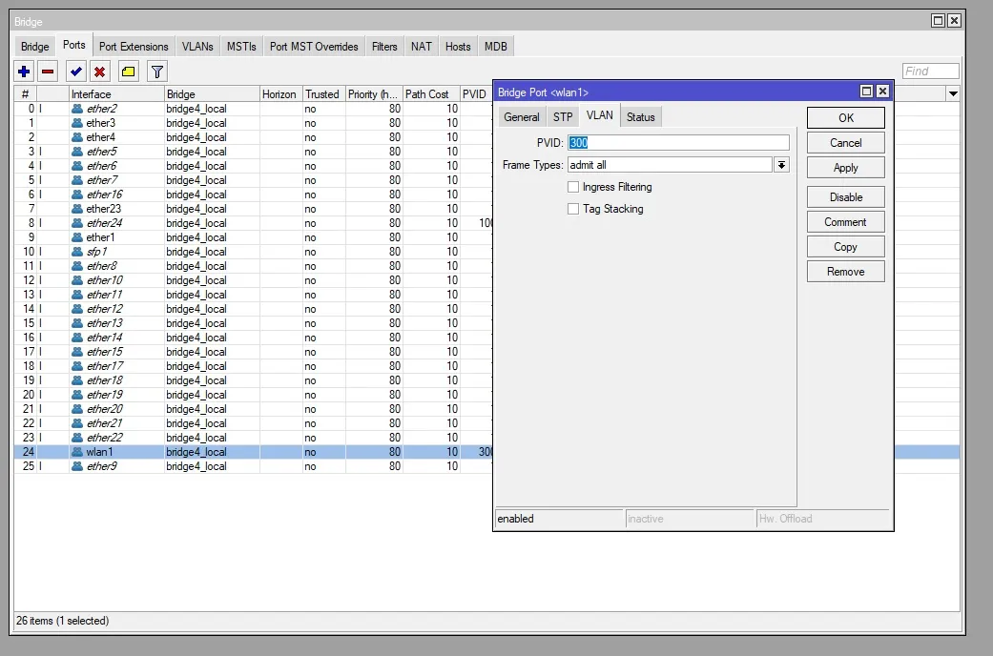The height and width of the screenshot is (656, 993).
Task: Click the blue checkmark Enable icon
Action: (75, 72)
